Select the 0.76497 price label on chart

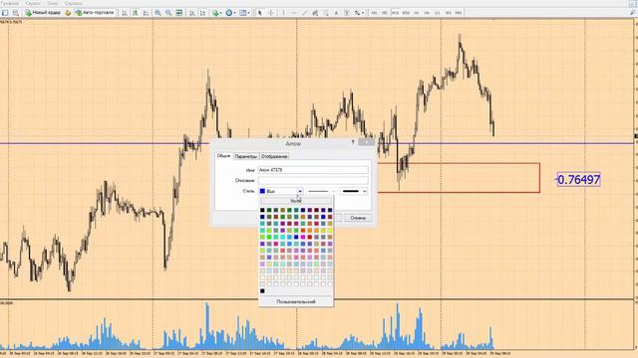click(x=578, y=179)
